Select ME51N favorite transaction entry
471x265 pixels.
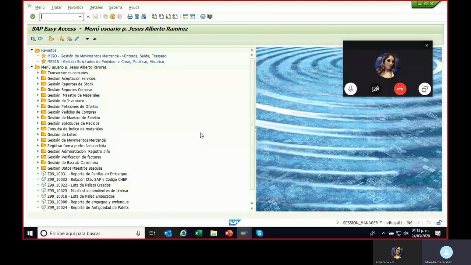click(106, 61)
